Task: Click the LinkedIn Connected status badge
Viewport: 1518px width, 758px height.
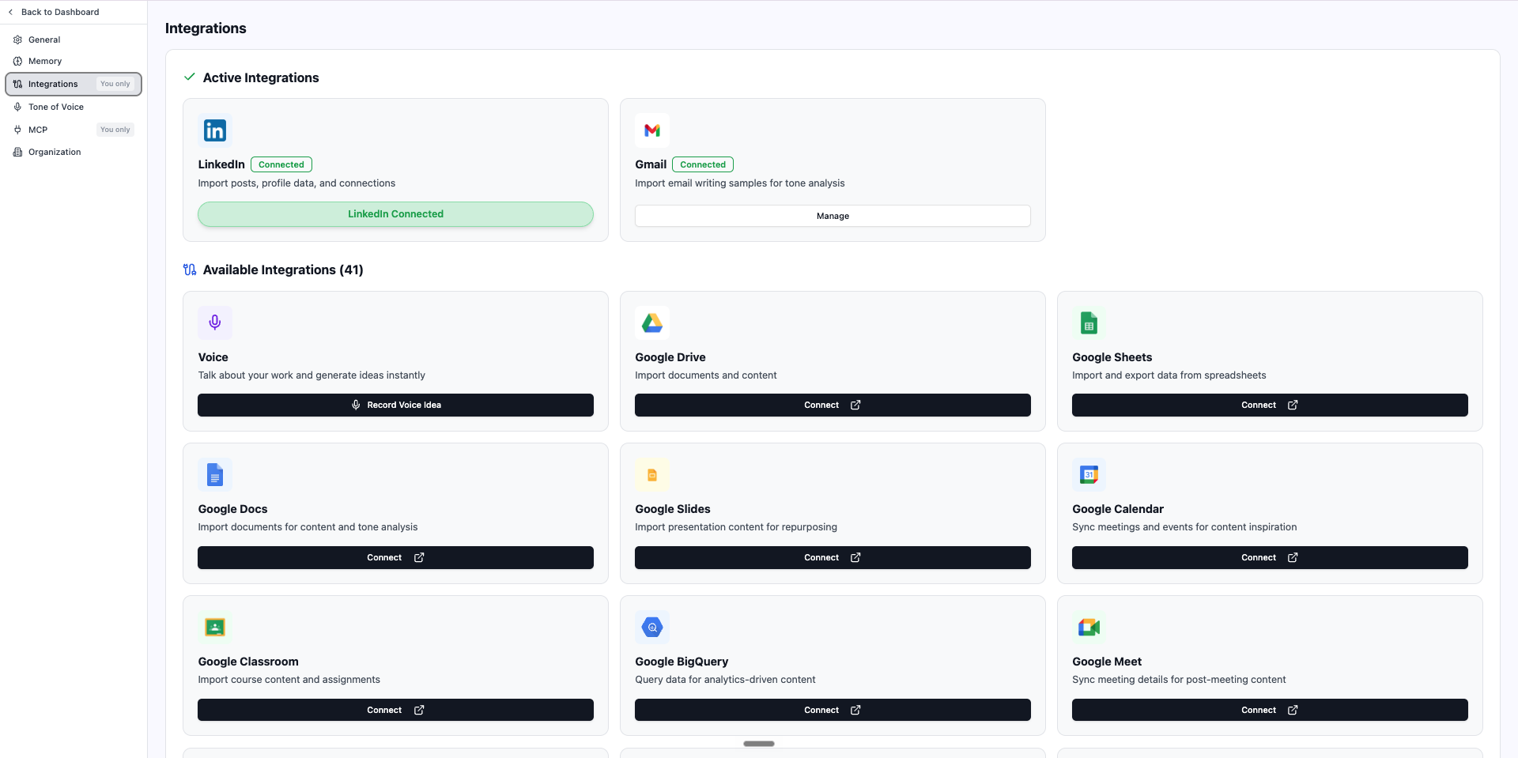Action: click(x=281, y=164)
